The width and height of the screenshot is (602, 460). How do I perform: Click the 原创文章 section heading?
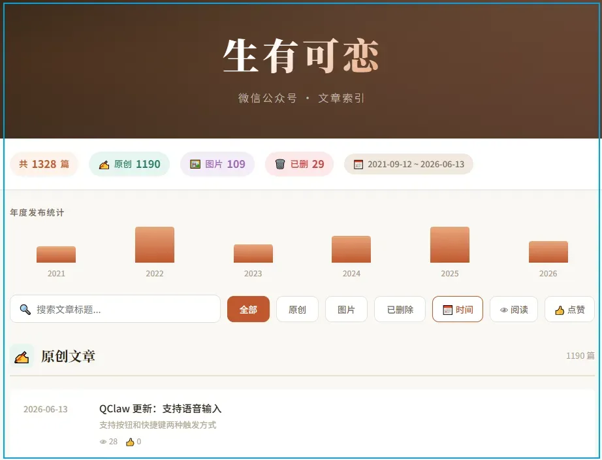(x=68, y=356)
